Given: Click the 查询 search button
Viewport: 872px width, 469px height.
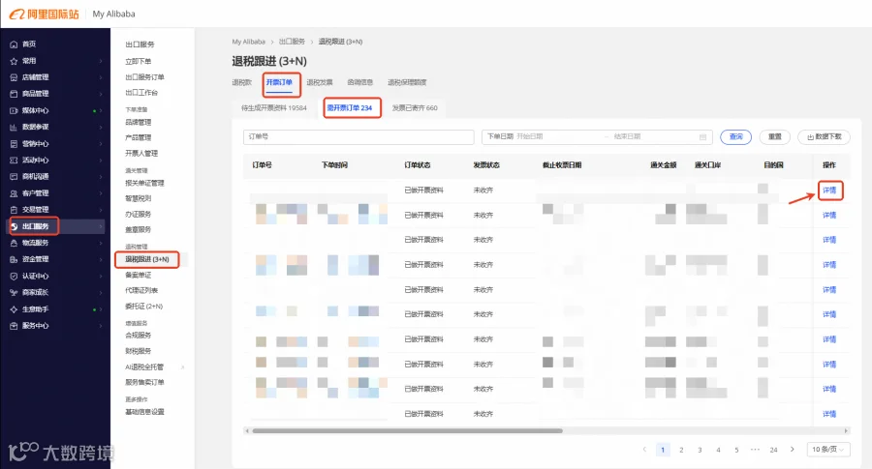Looking at the screenshot, I should coord(735,136).
